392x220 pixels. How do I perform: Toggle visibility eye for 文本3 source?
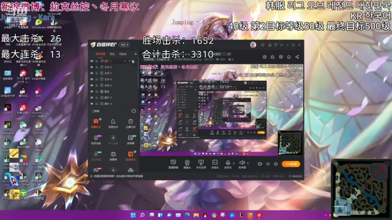(x=92, y=85)
